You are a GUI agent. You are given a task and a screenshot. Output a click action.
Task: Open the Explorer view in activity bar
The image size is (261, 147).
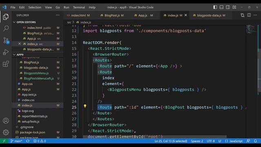6,17
